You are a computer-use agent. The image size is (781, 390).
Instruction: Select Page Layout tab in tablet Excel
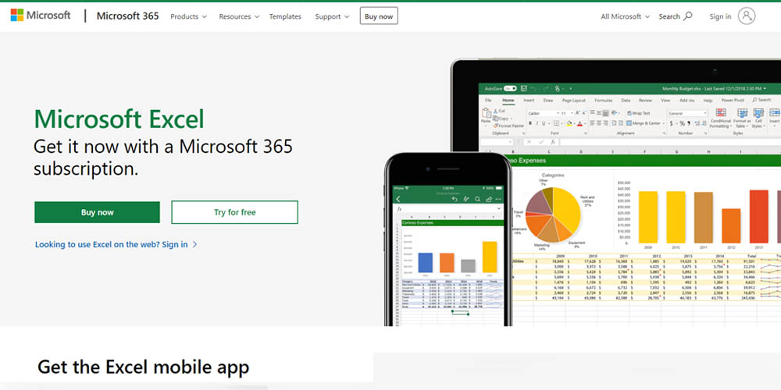coord(574,100)
